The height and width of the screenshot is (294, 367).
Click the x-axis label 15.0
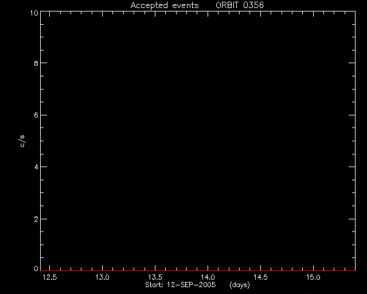(x=313, y=277)
